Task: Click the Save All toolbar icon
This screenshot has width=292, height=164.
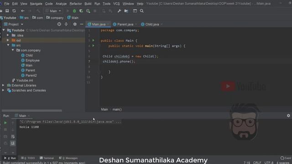Action: pyautogui.click(x=7, y=11)
